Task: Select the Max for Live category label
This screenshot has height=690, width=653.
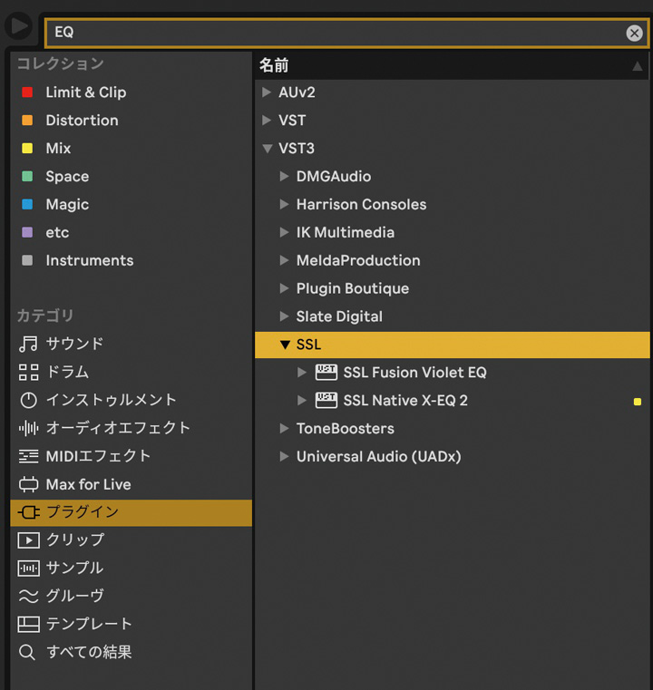Action: [x=89, y=484]
